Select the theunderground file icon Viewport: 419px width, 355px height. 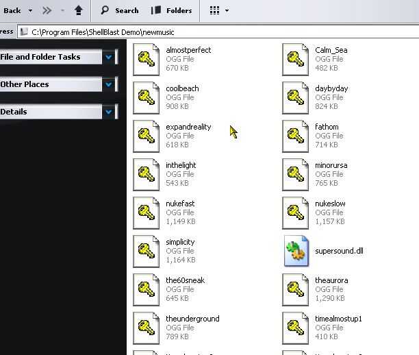146,328
